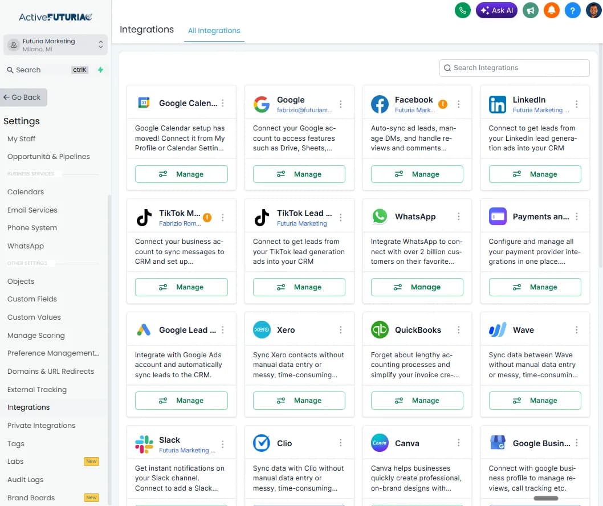
Task: Open Brand Boards in the sidebar
Action: coord(31,498)
